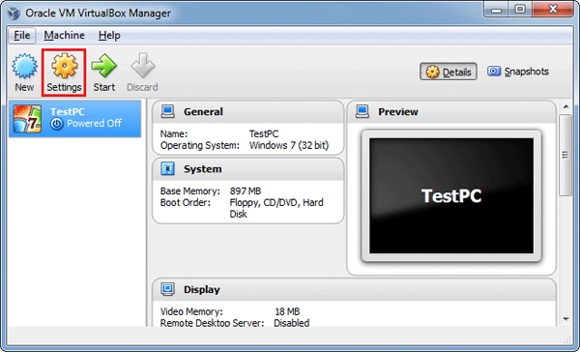Click the 'Name:' label in General
This screenshot has height=352, width=580.
(173, 133)
